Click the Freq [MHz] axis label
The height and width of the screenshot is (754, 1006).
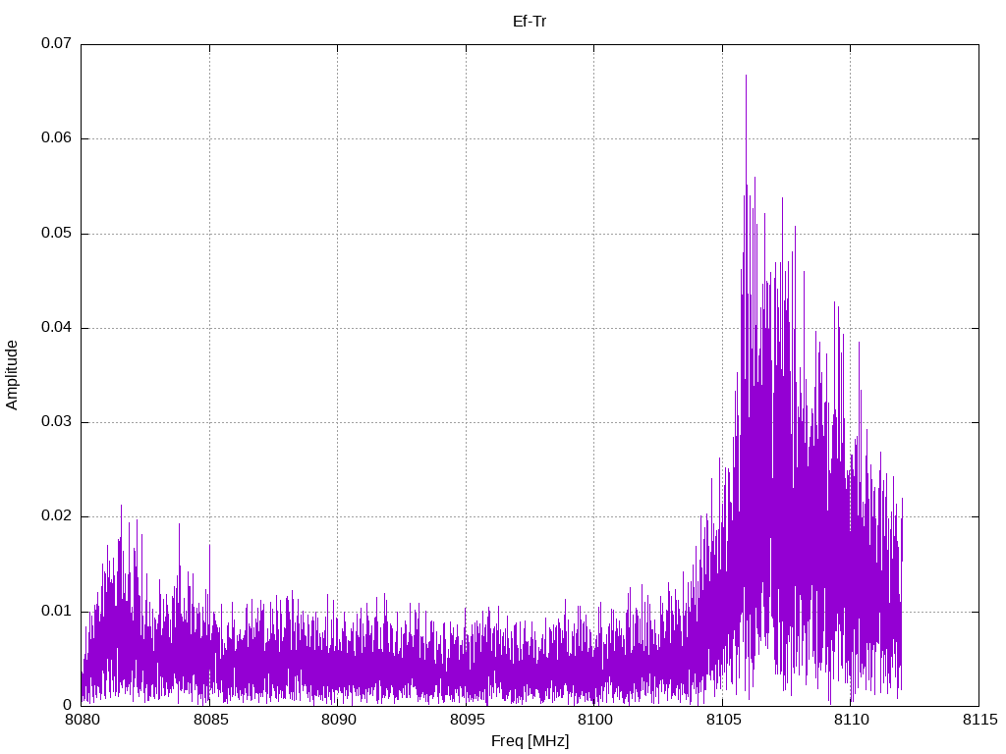click(530, 741)
